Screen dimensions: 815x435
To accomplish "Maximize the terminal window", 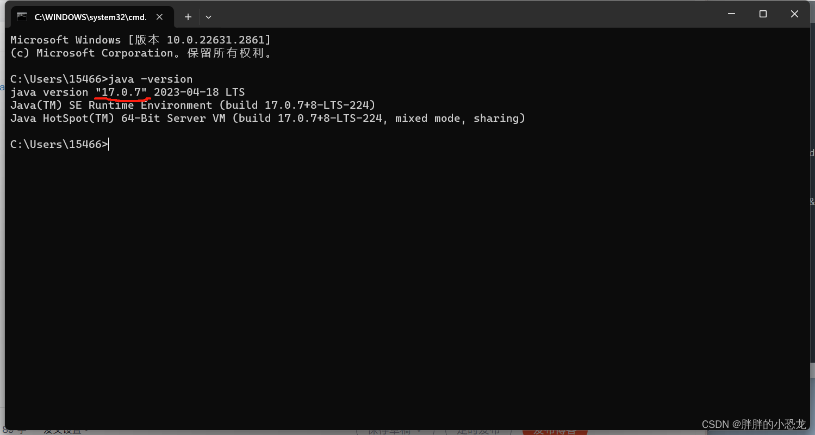I will (x=763, y=14).
